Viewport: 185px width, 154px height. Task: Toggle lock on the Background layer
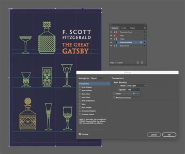[x=114, y=45]
